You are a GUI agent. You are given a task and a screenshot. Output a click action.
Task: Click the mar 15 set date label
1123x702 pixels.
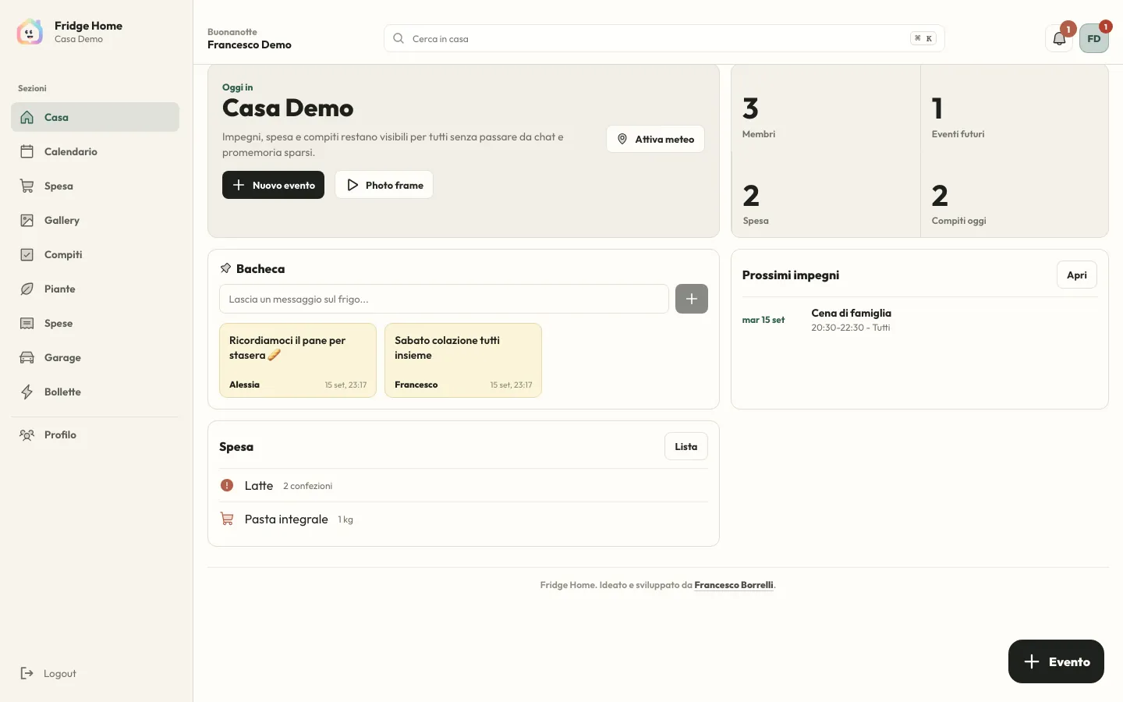point(763,320)
